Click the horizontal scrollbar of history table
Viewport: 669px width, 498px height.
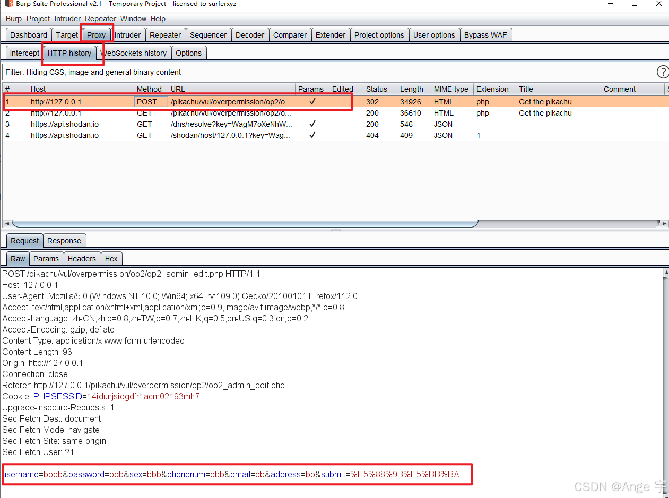tap(245, 223)
